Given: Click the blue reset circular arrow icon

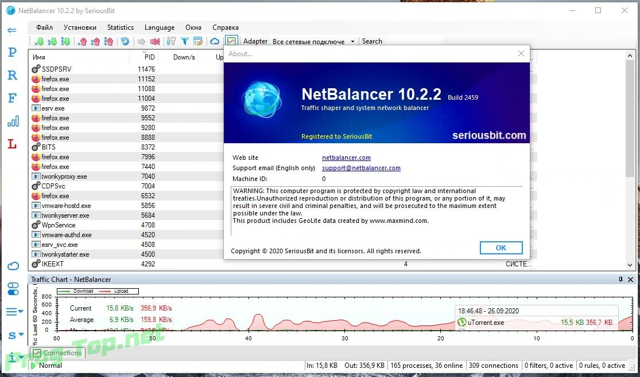Looking at the screenshot, I should (x=125, y=41).
